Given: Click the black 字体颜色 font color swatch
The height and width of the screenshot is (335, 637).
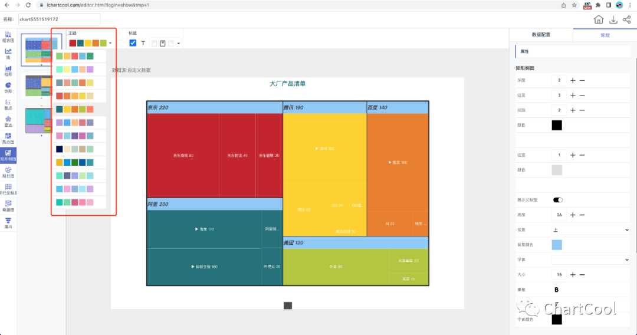Looking at the screenshot, I should (x=557, y=320).
